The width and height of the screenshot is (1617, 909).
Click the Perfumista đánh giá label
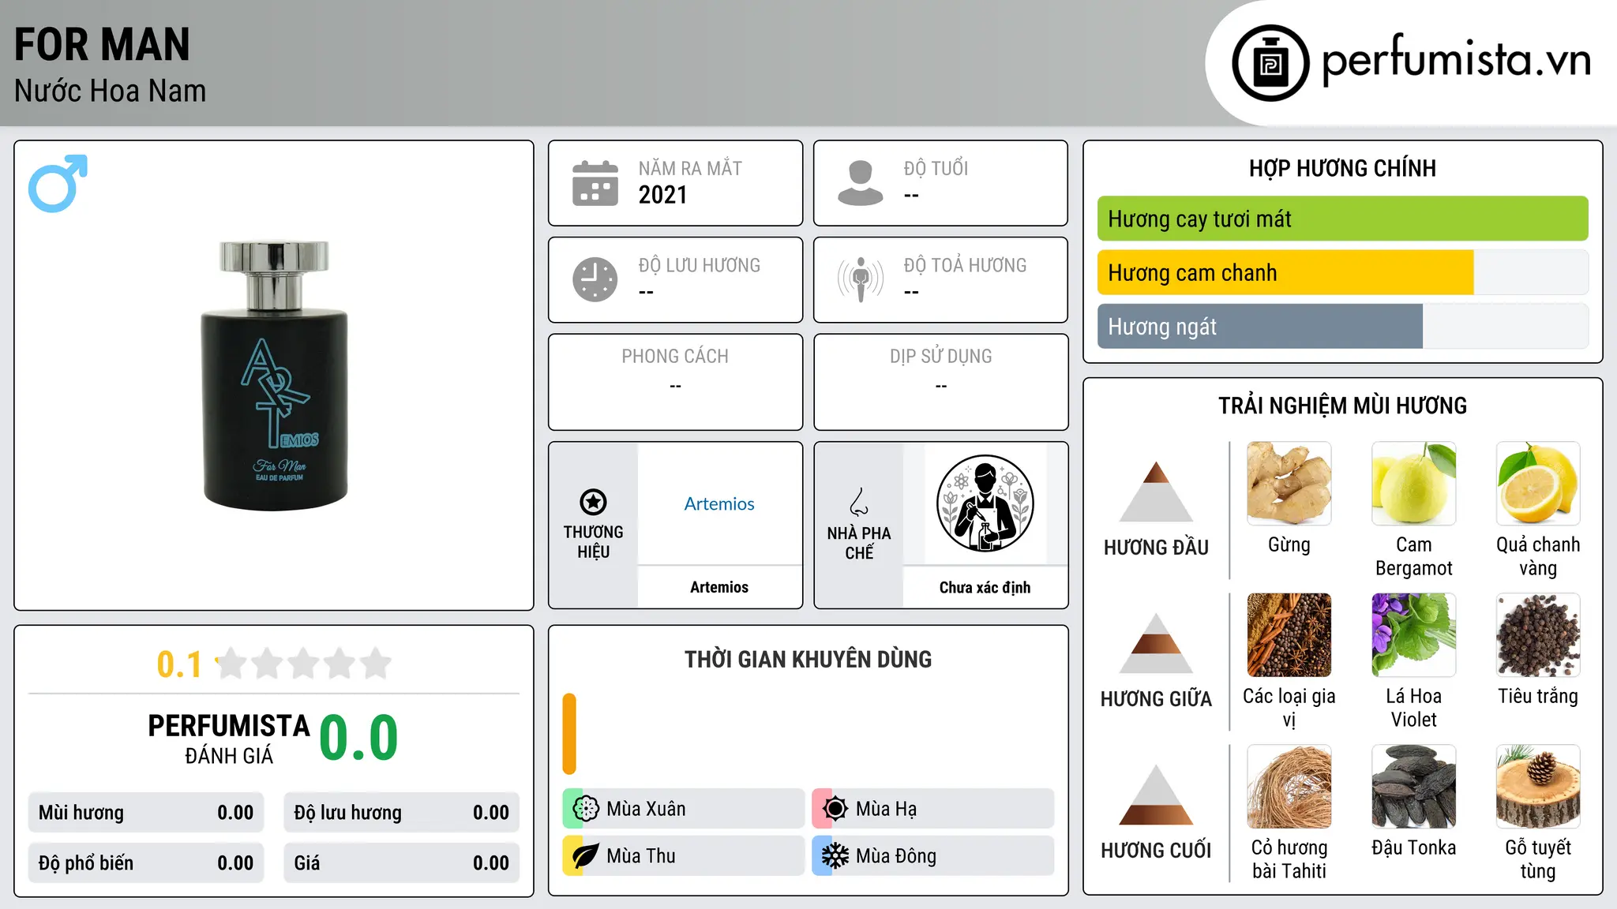click(229, 739)
